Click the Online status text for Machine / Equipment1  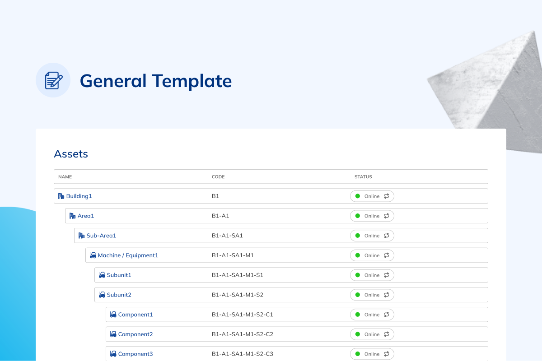[372, 255]
